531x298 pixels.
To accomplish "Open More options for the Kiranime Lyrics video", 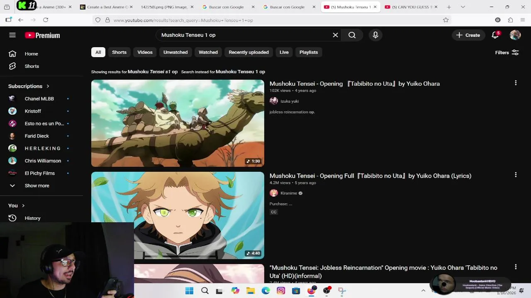I will click(x=516, y=175).
